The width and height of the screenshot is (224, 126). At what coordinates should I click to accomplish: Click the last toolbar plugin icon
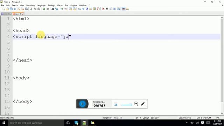[x=127, y=9]
